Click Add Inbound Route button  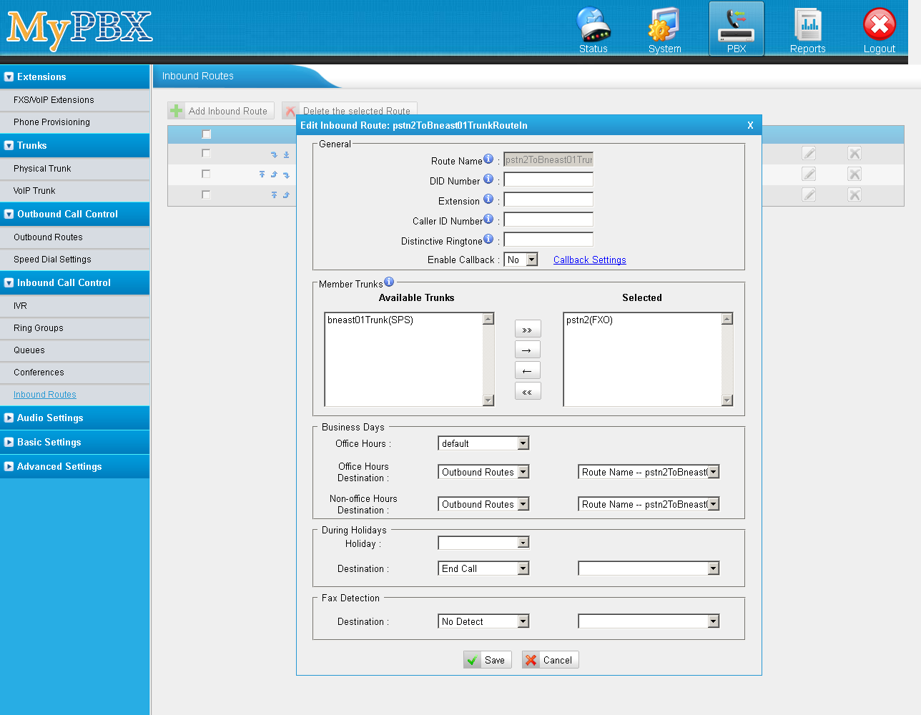tap(221, 111)
